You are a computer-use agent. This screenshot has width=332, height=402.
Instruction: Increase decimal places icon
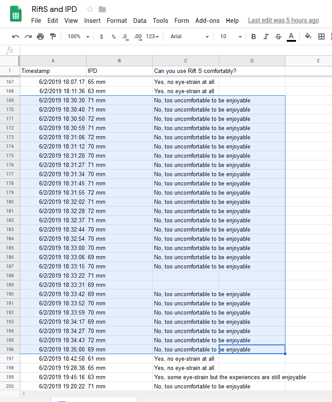click(x=138, y=37)
